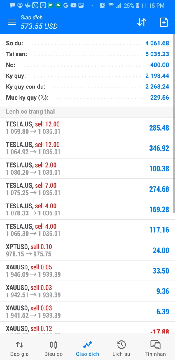Viewport: 175px width, 360px height.
Task: Tap the Wi-Fi status icon
Action: click(111, 5)
